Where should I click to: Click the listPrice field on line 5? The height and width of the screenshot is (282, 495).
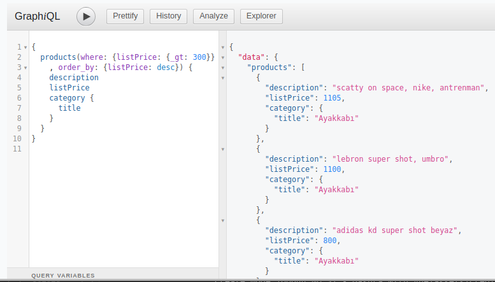coord(69,88)
